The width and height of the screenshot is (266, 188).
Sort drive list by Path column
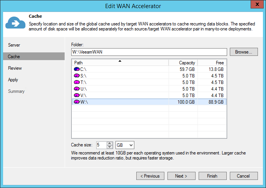point(120,62)
